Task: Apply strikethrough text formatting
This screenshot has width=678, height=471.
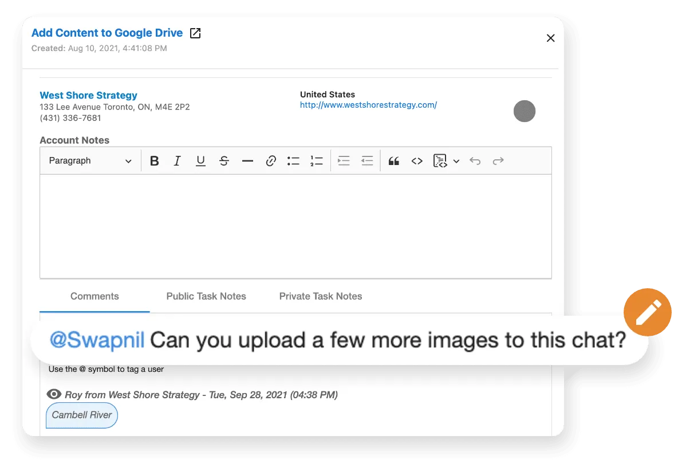Action: 224,161
